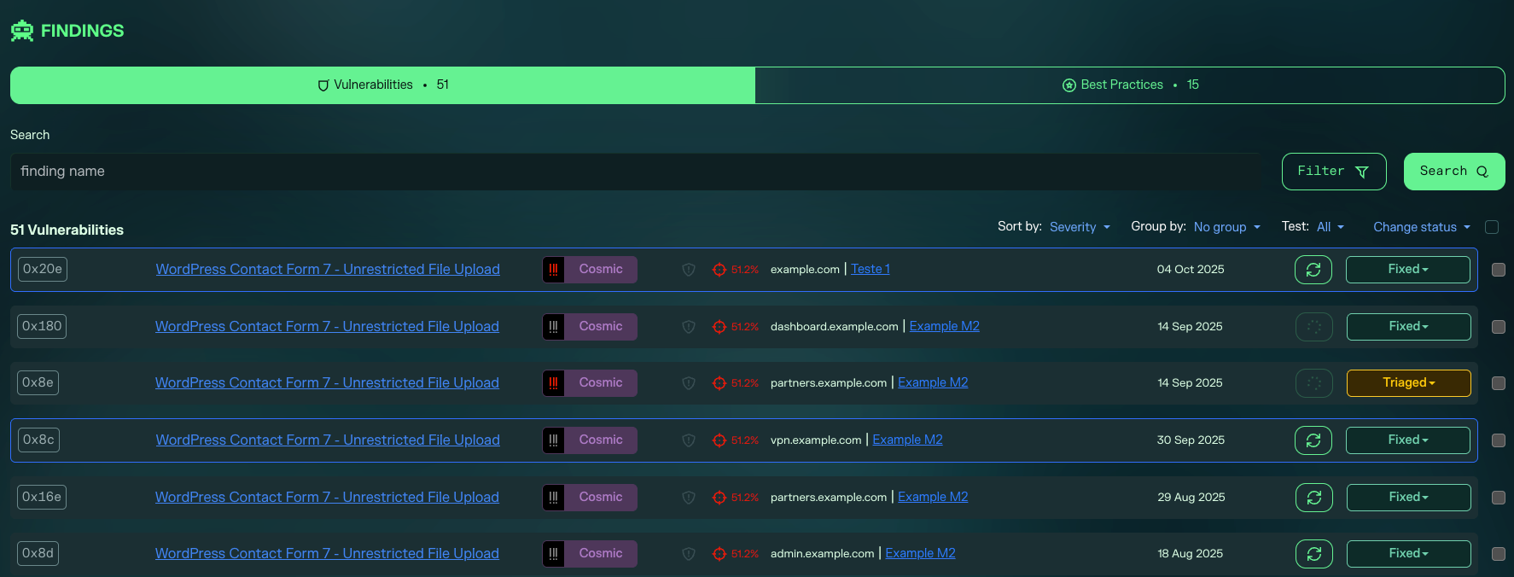Click the retest refresh icon for finding 0x8c
The image size is (1514, 577).
pos(1313,440)
